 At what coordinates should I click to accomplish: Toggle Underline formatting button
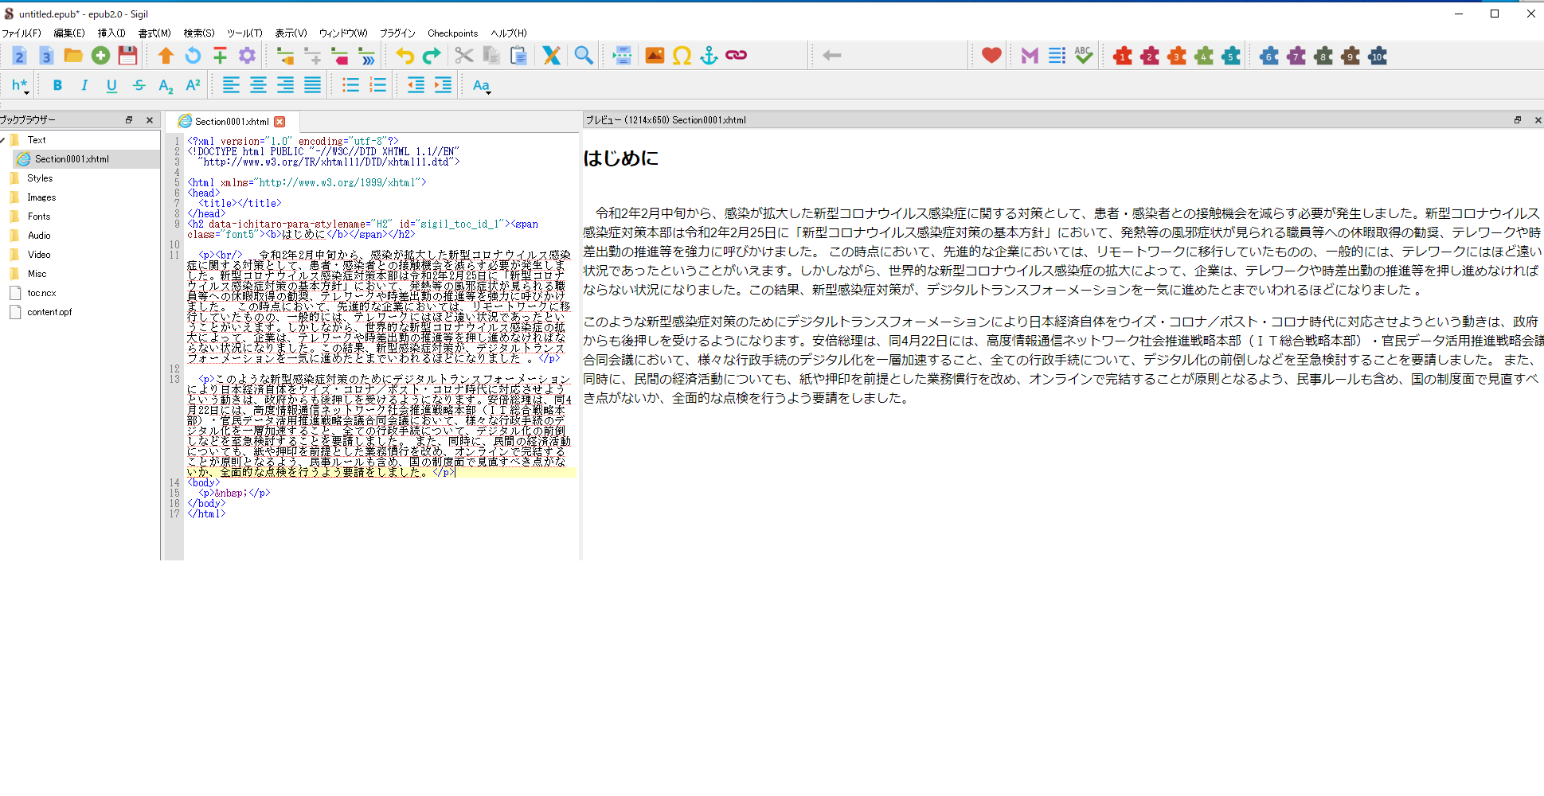click(x=111, y=86)
